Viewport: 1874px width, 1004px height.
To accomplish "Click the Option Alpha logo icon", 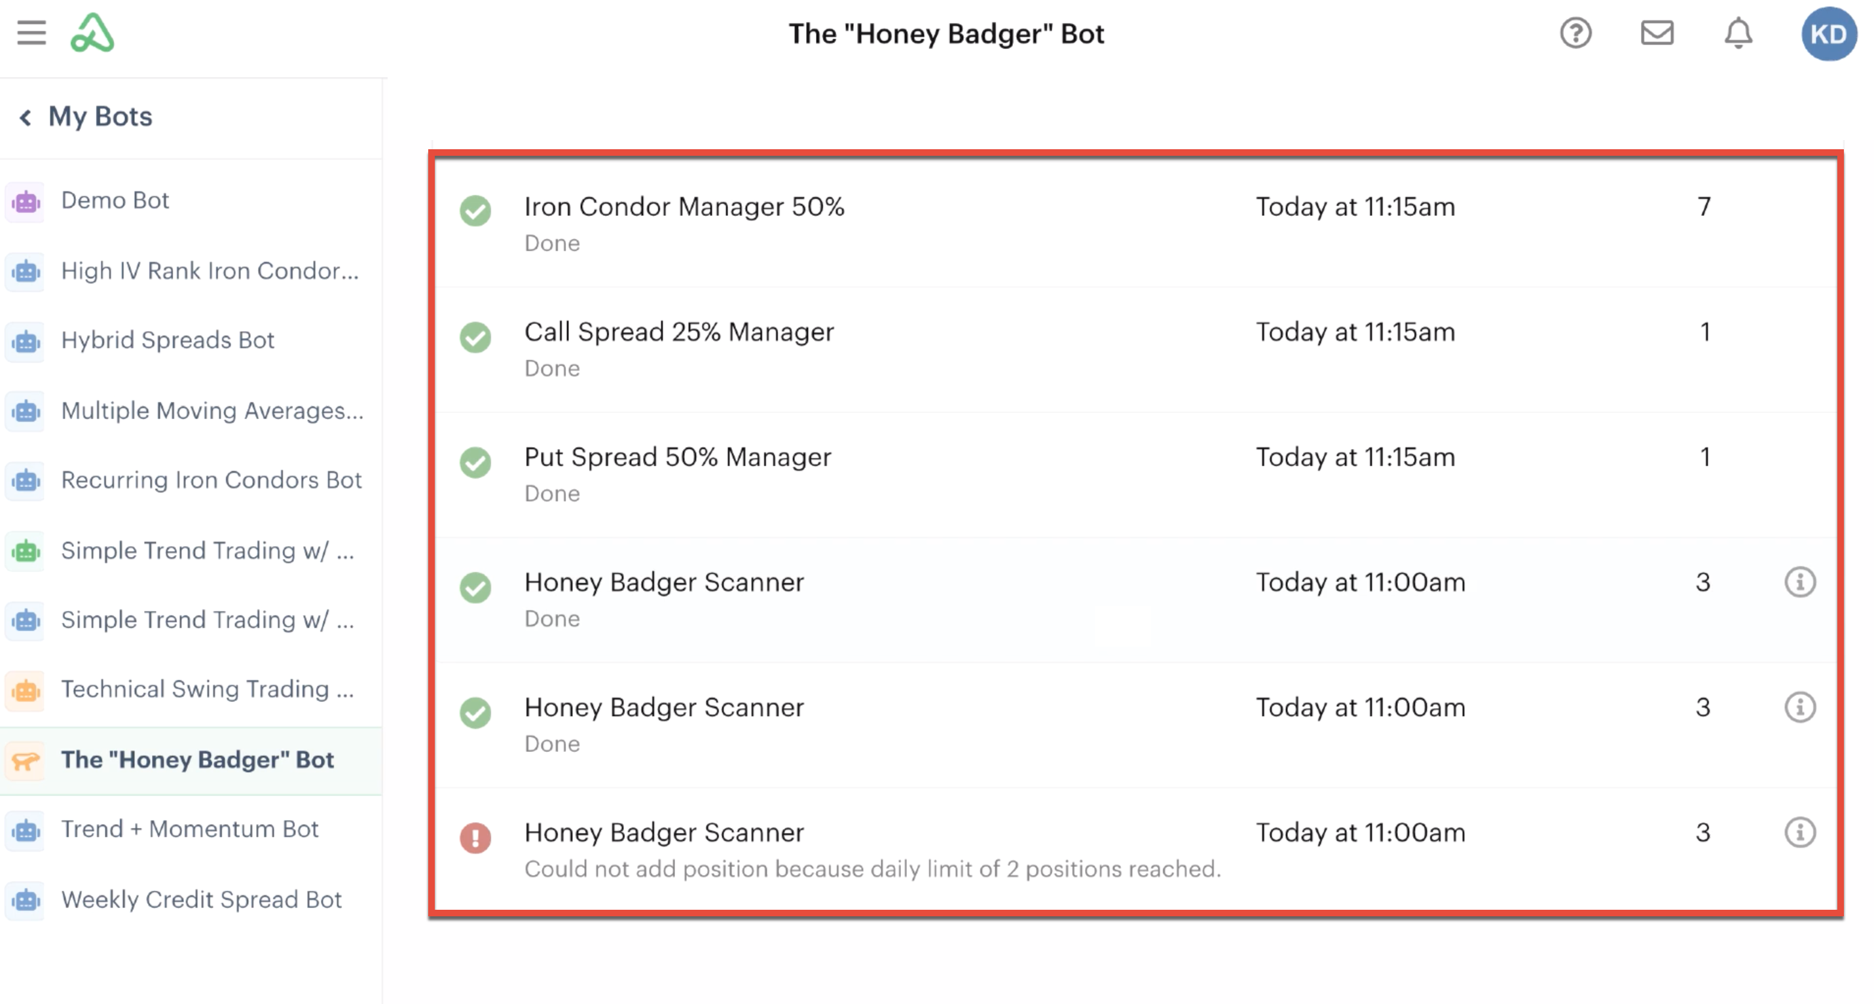I will click(x=92, y=33).
